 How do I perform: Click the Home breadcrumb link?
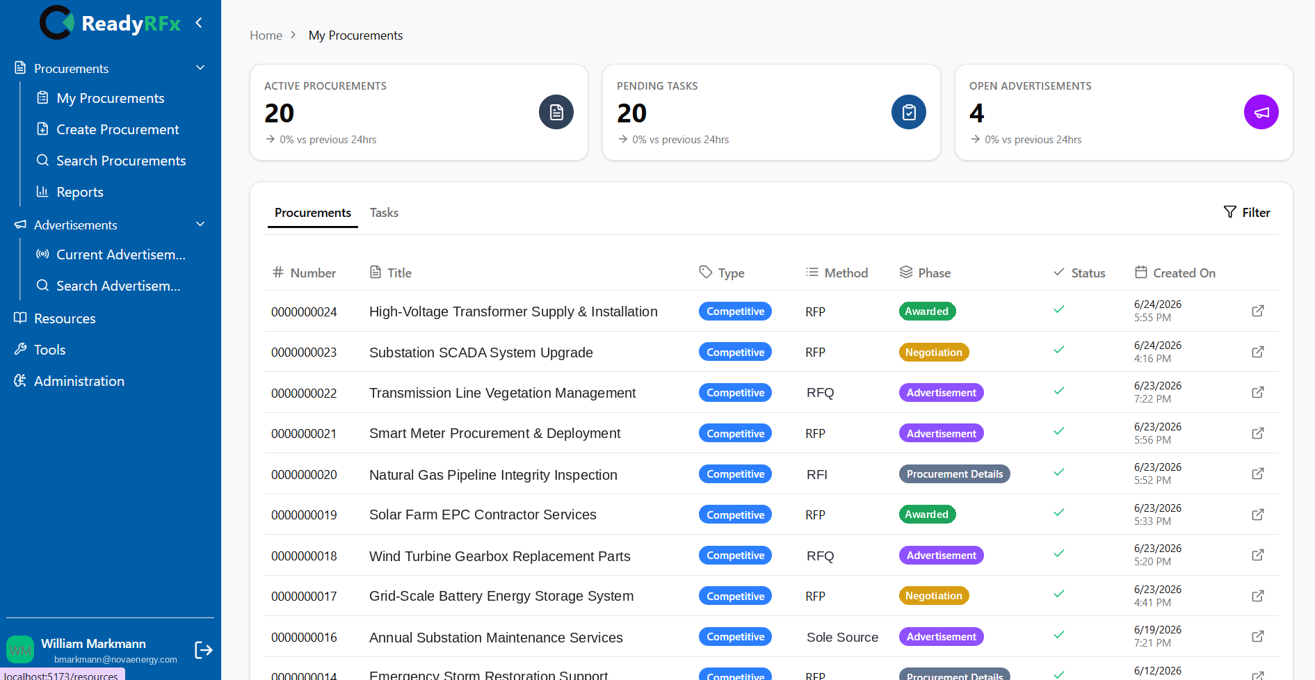266,35
